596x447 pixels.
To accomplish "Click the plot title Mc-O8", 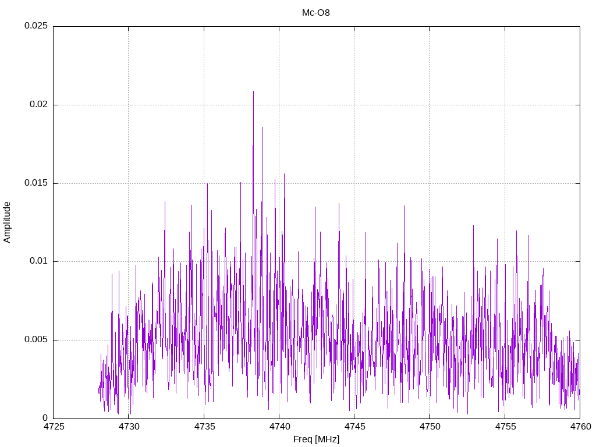I will coord(316,13).
